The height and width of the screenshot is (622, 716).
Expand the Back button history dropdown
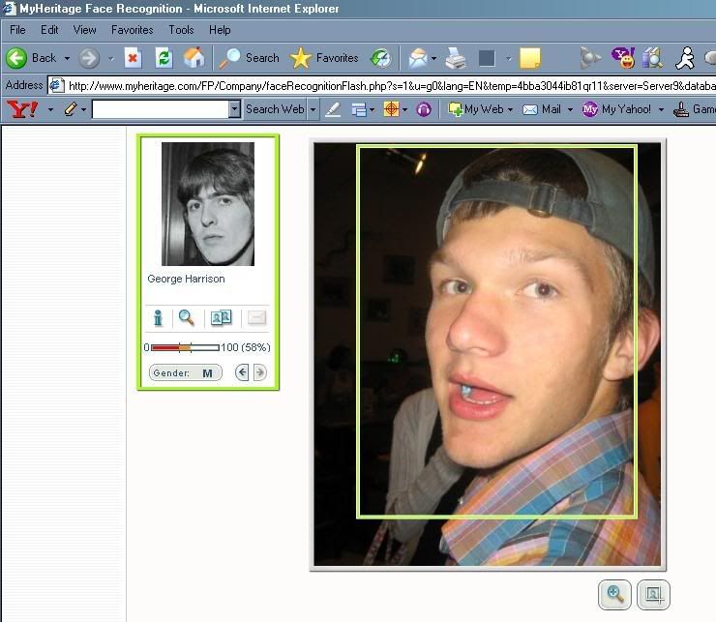point(67,58)
